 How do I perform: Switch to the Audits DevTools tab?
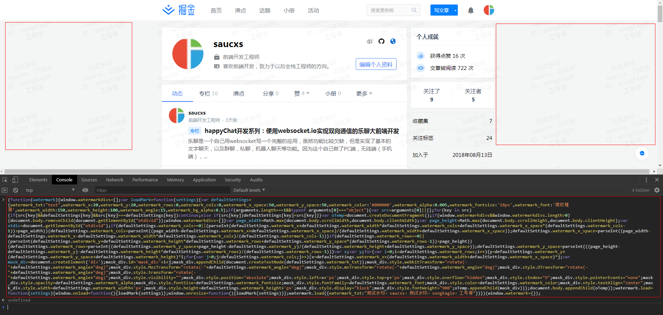point(256,180)
